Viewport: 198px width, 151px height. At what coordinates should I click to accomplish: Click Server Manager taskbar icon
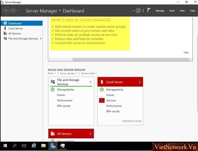pyautogui.click(x=53, y=146)
